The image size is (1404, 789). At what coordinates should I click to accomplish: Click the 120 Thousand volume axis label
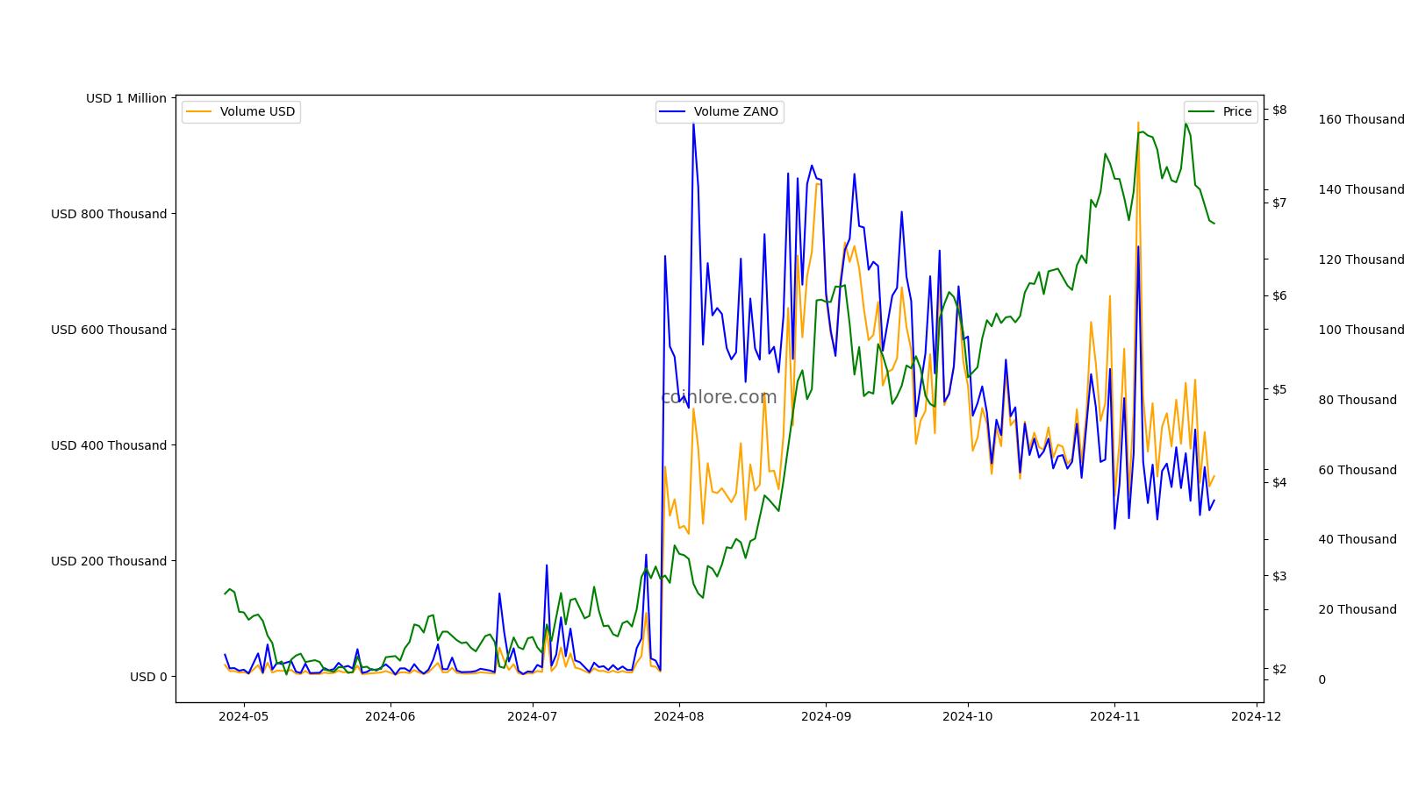pyautogui.click(x=1361, y=259)
